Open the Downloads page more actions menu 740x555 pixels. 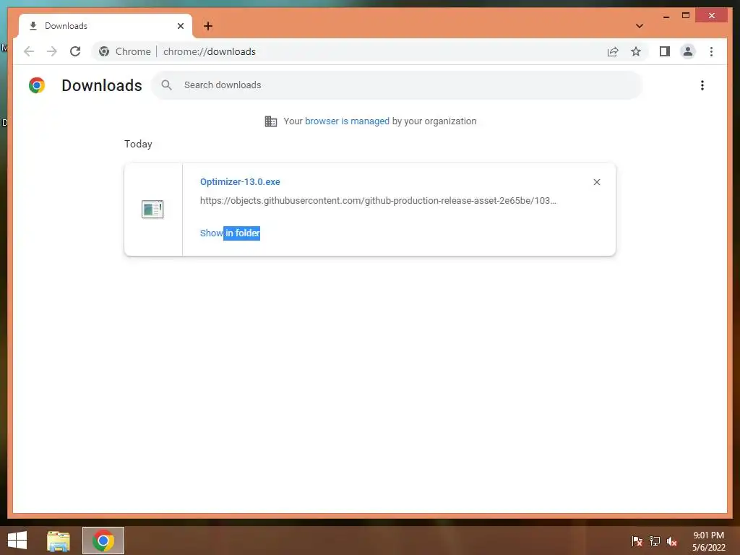tap(702, 85)
